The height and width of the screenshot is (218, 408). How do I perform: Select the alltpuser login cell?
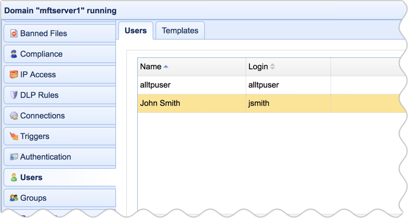[x=288, y=85]
